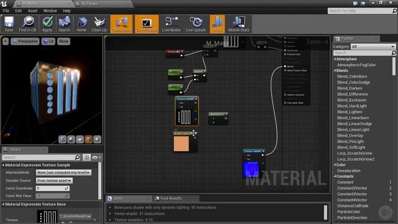Open the Window menu
Viewport: 398px width, 224px height.
(x=50, y=11)
